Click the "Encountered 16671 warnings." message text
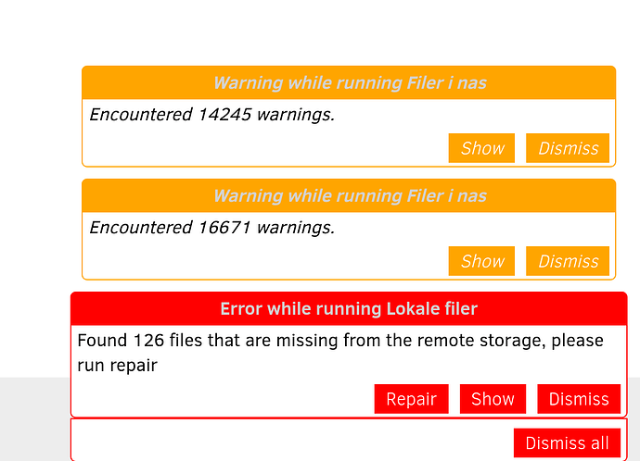The width and height of the screenshot is (640, 461). 211,228
